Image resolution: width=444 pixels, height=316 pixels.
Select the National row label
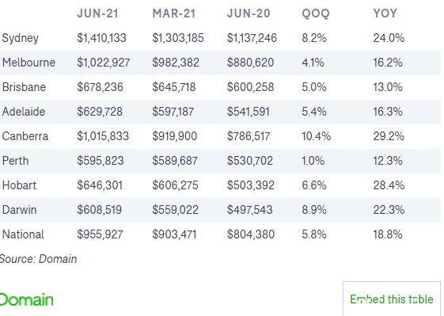click(23, 234)
